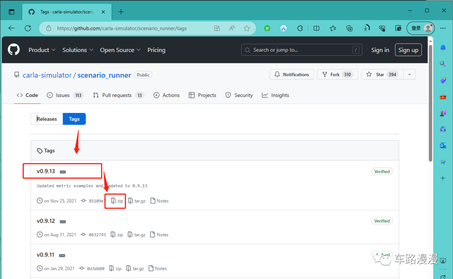Open commit 0832793 link
Screen dimensions: 453x279
coord(93,235)
